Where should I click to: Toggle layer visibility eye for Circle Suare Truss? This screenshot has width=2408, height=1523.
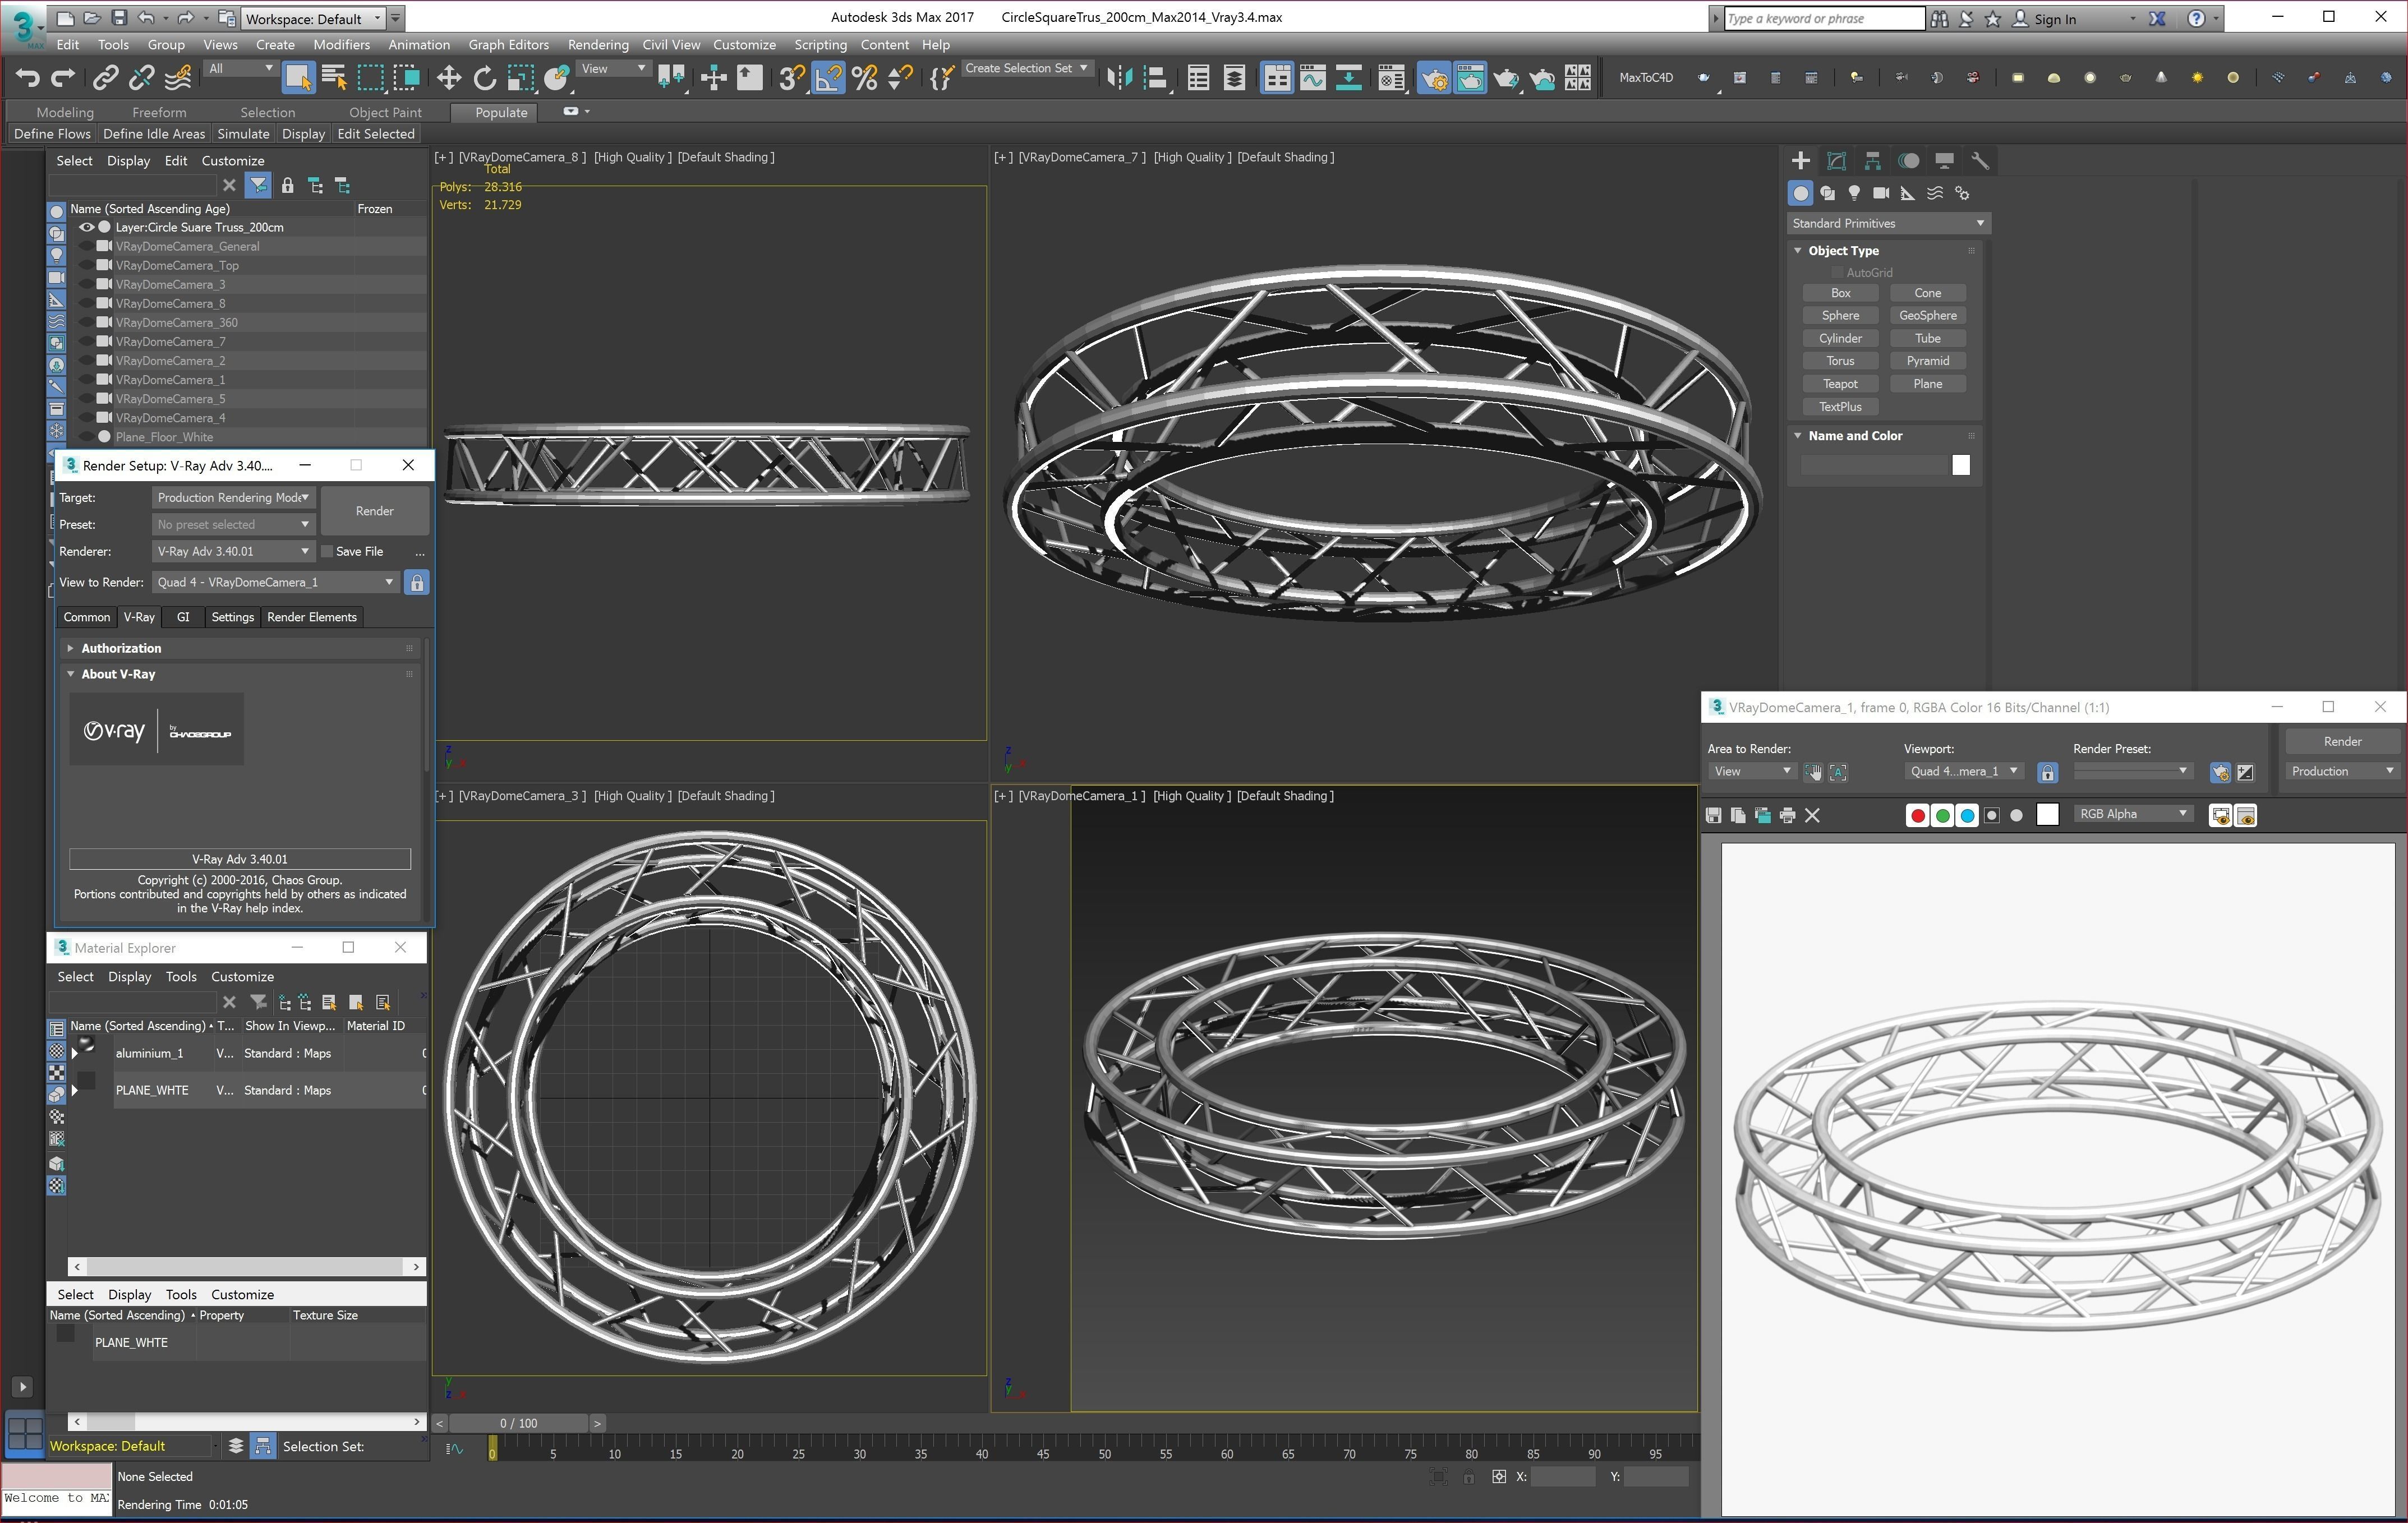pyautogui.click(x=86, y=227)
